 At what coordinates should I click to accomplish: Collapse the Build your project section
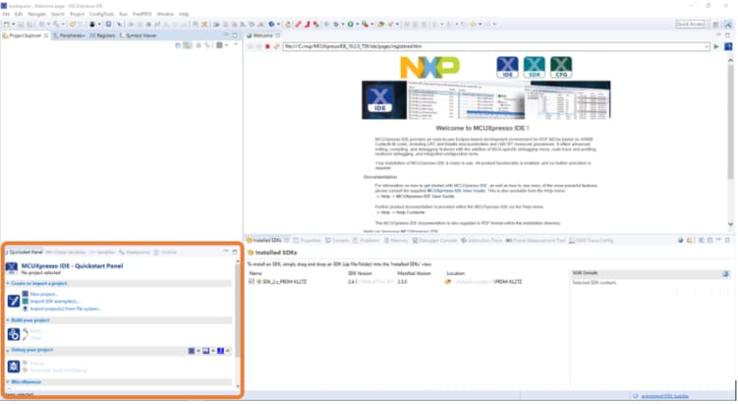pos(8,320)
